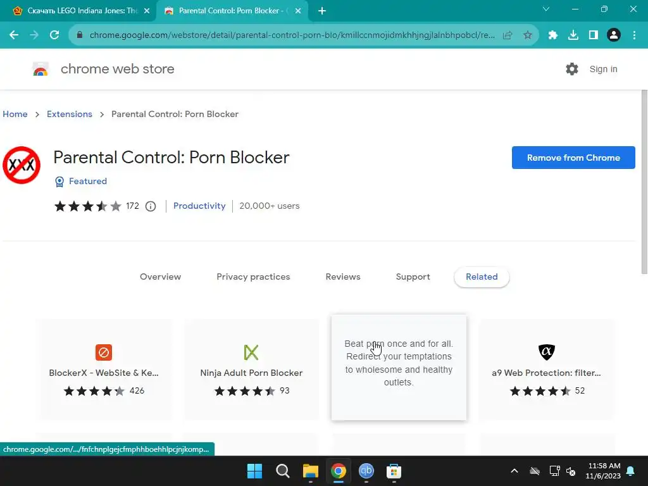Click the extensions puzzle icon

coord(553,35)
